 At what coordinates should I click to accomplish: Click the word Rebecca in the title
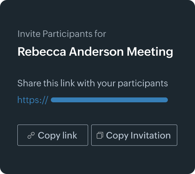click(42, 52)
